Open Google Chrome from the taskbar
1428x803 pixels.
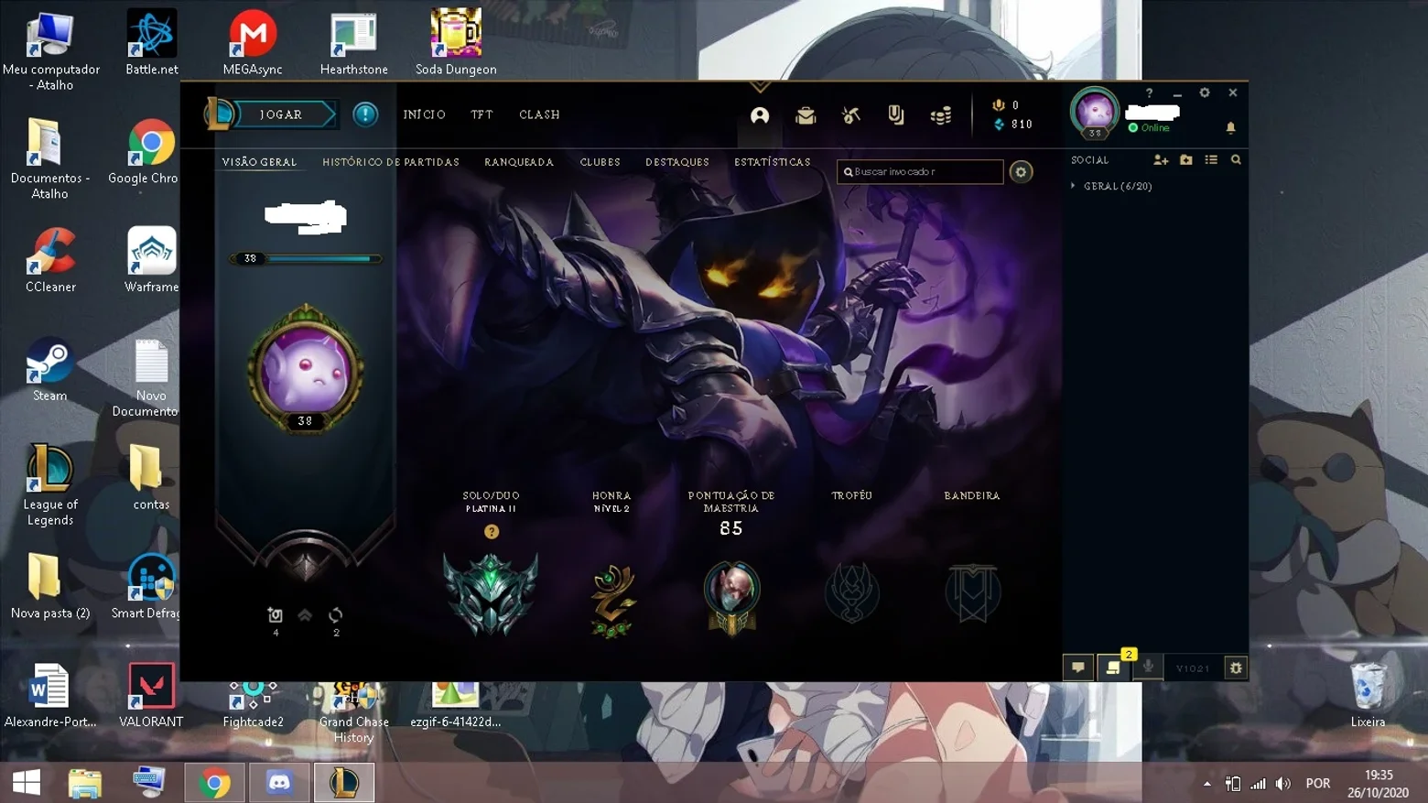(214, 783)
